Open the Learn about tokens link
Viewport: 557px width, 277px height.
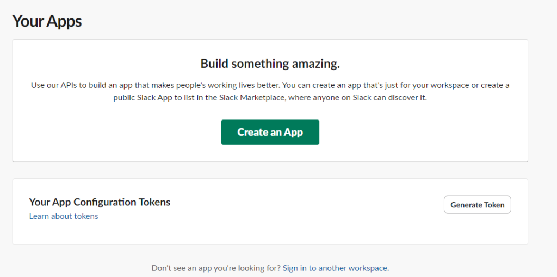64,216
